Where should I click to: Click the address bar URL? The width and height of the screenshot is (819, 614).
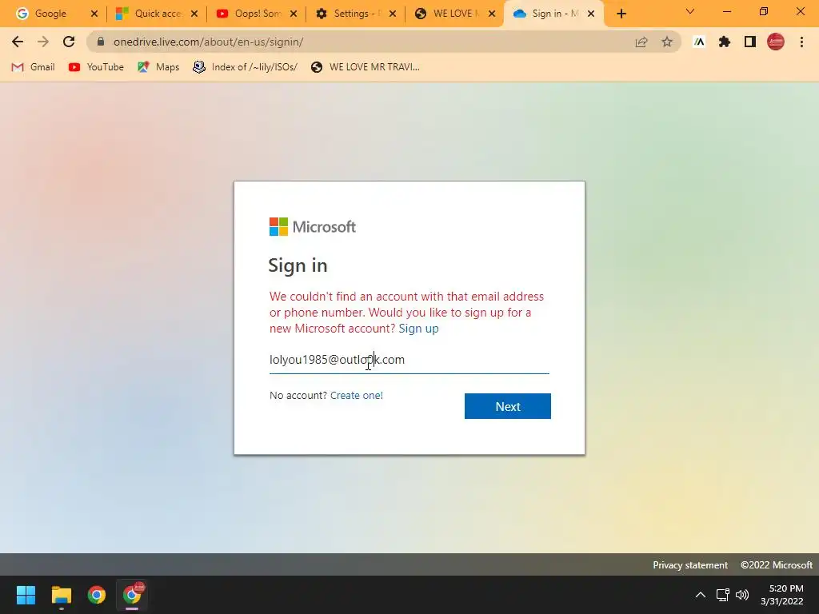(209, 42)
